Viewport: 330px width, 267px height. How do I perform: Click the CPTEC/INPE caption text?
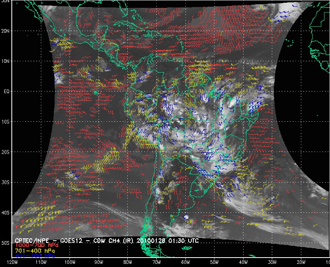click(x=32, y=241)
